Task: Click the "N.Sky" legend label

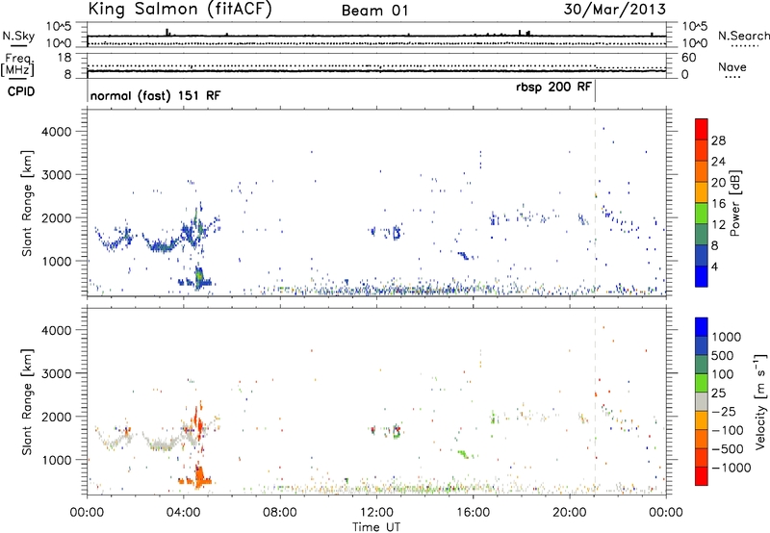Action: 18,36
